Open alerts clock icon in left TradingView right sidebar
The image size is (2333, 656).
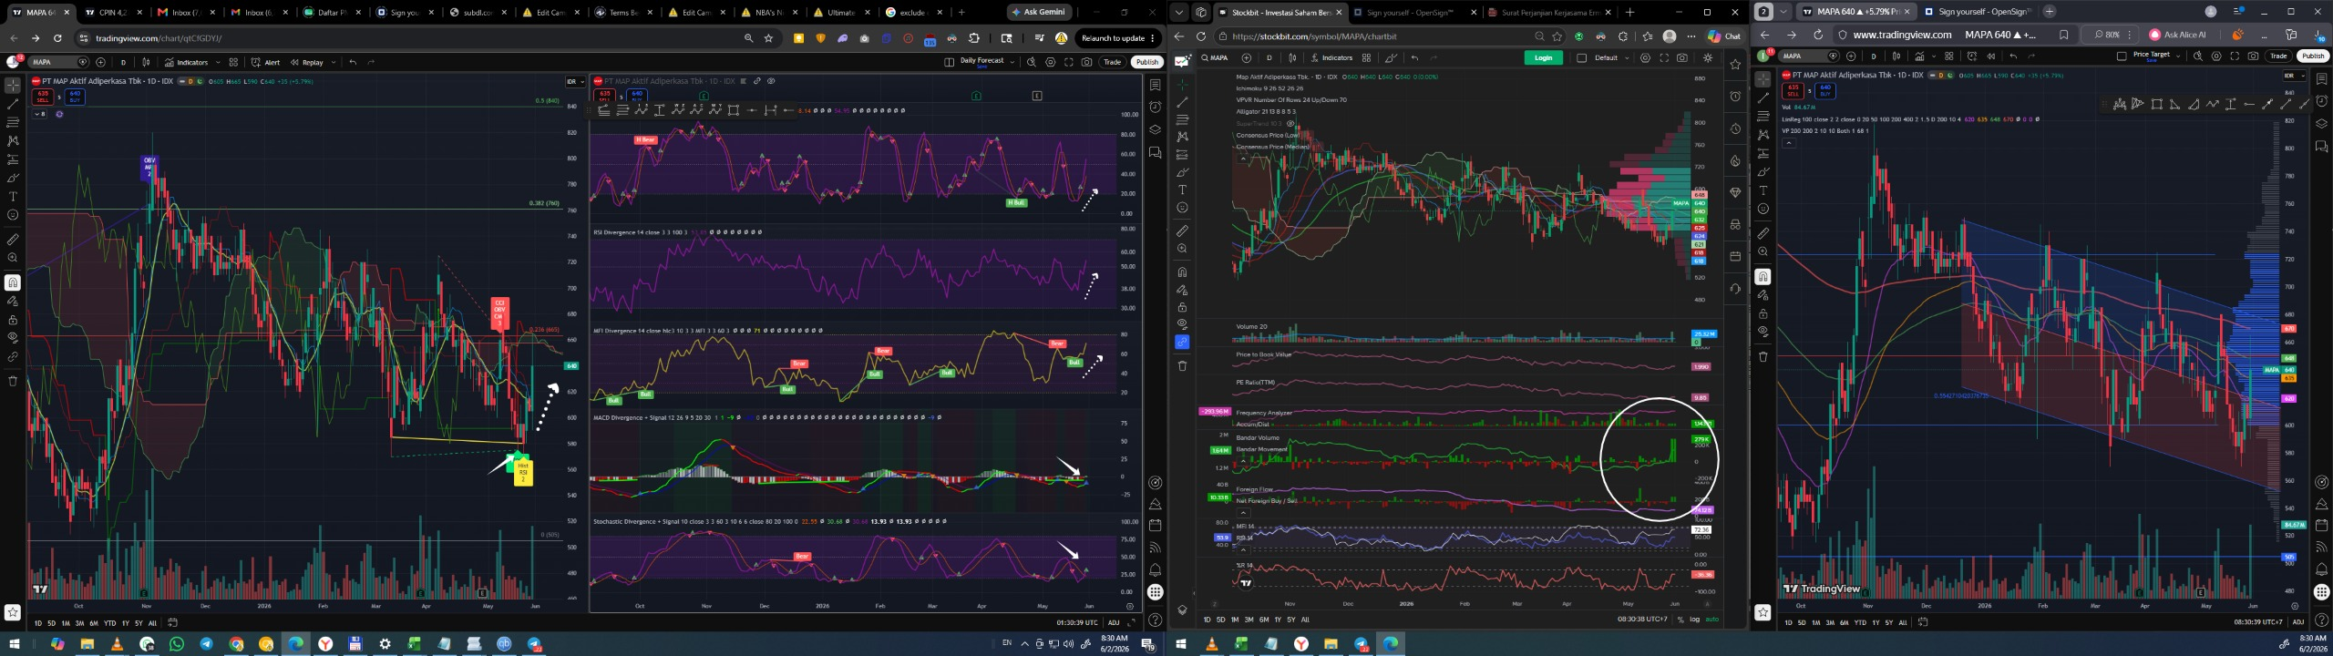[x=1155, y=107]
